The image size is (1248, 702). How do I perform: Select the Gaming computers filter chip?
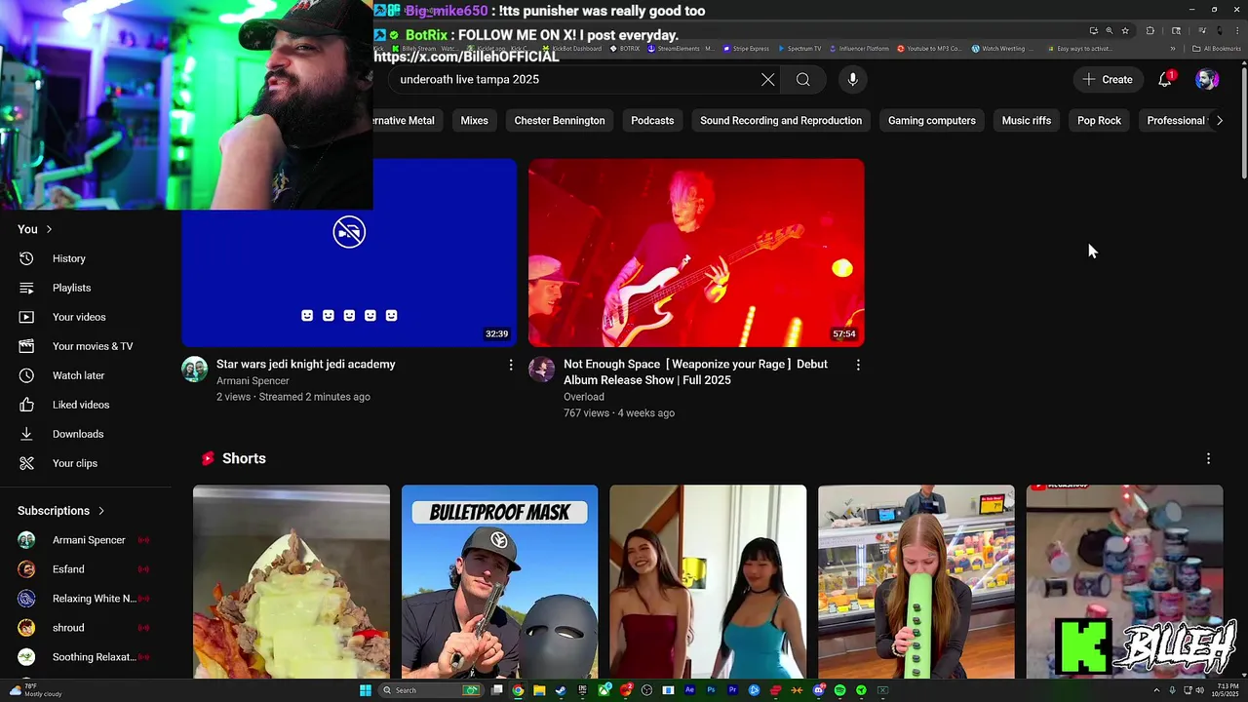(932, 121)
